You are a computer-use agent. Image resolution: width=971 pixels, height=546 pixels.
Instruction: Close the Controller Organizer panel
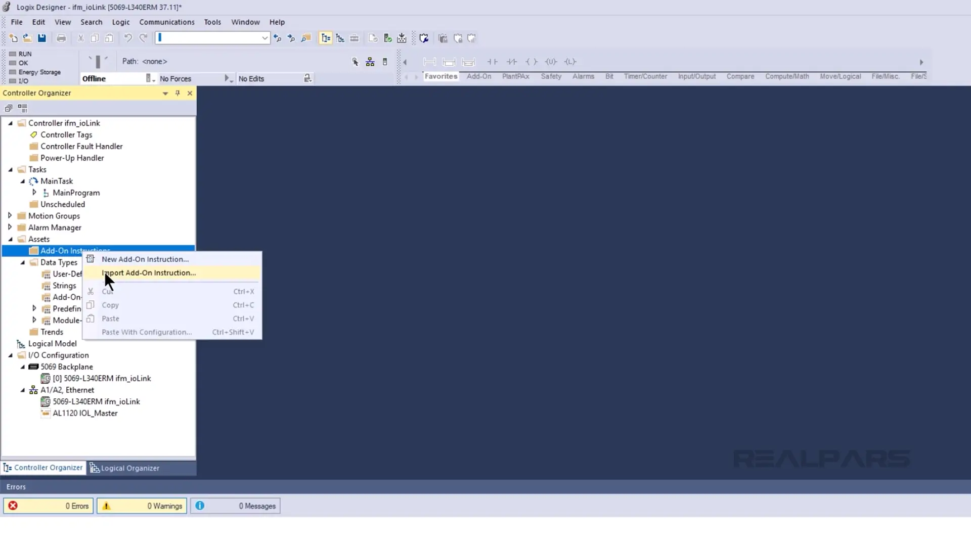tap(190, 93)
